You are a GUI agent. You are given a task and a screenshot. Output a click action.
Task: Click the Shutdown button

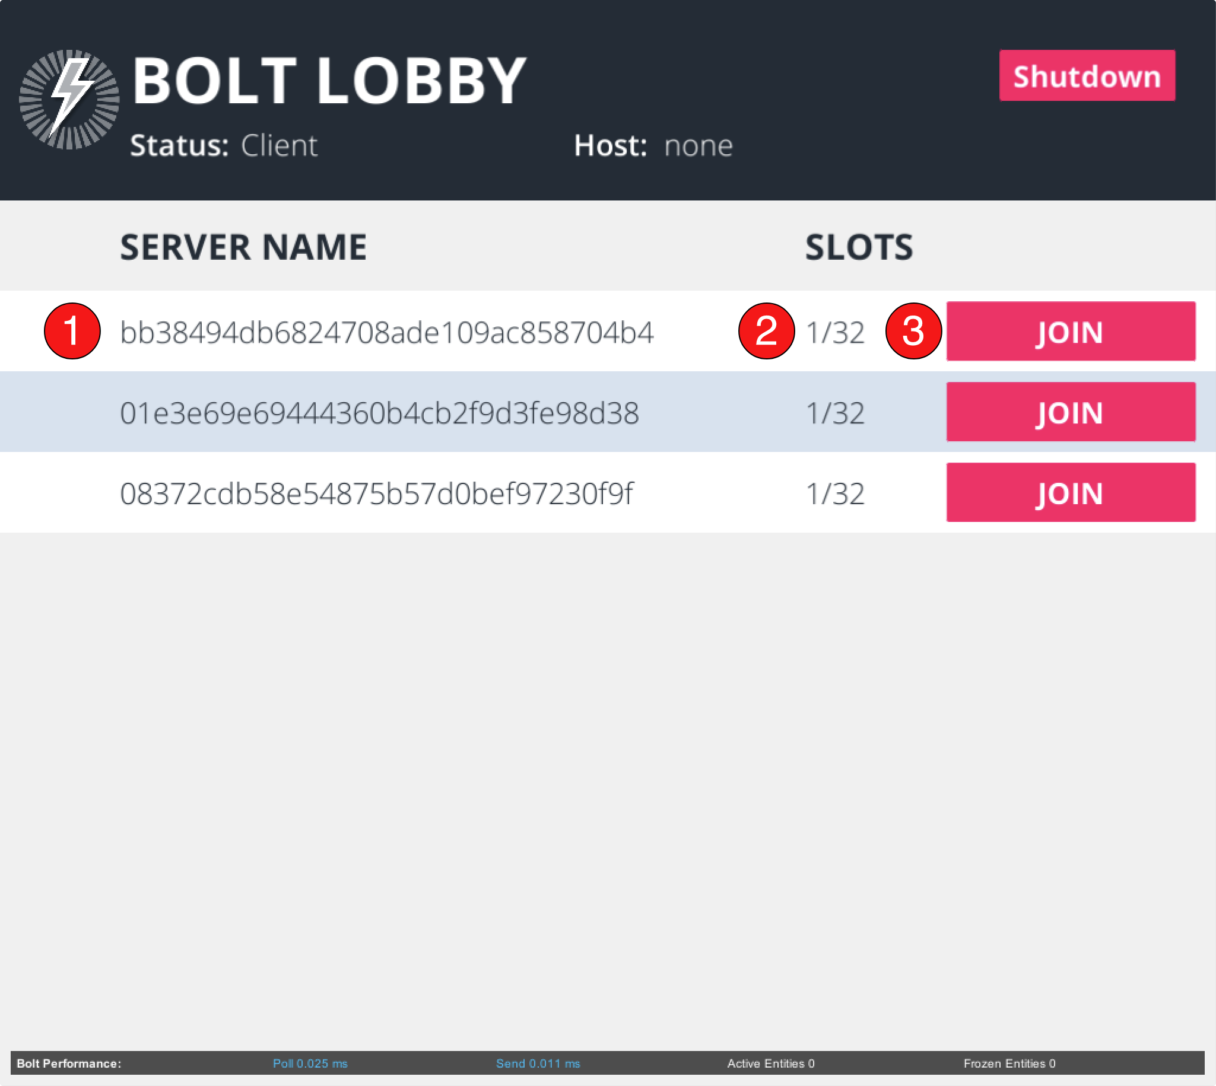[x=1087, y=76]
